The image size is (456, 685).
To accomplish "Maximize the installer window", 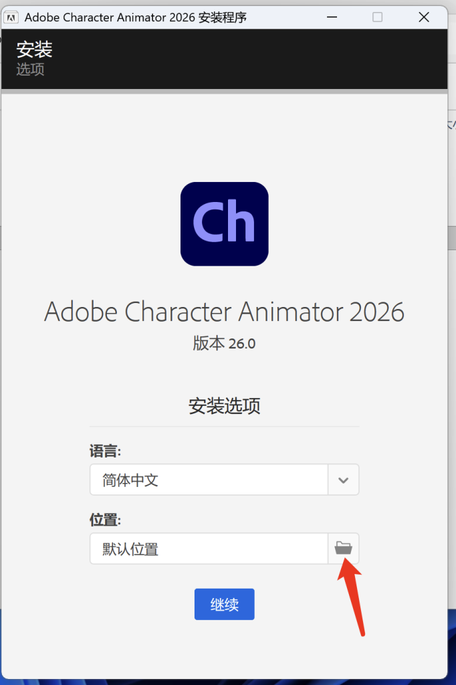I will tap(377, 17).
